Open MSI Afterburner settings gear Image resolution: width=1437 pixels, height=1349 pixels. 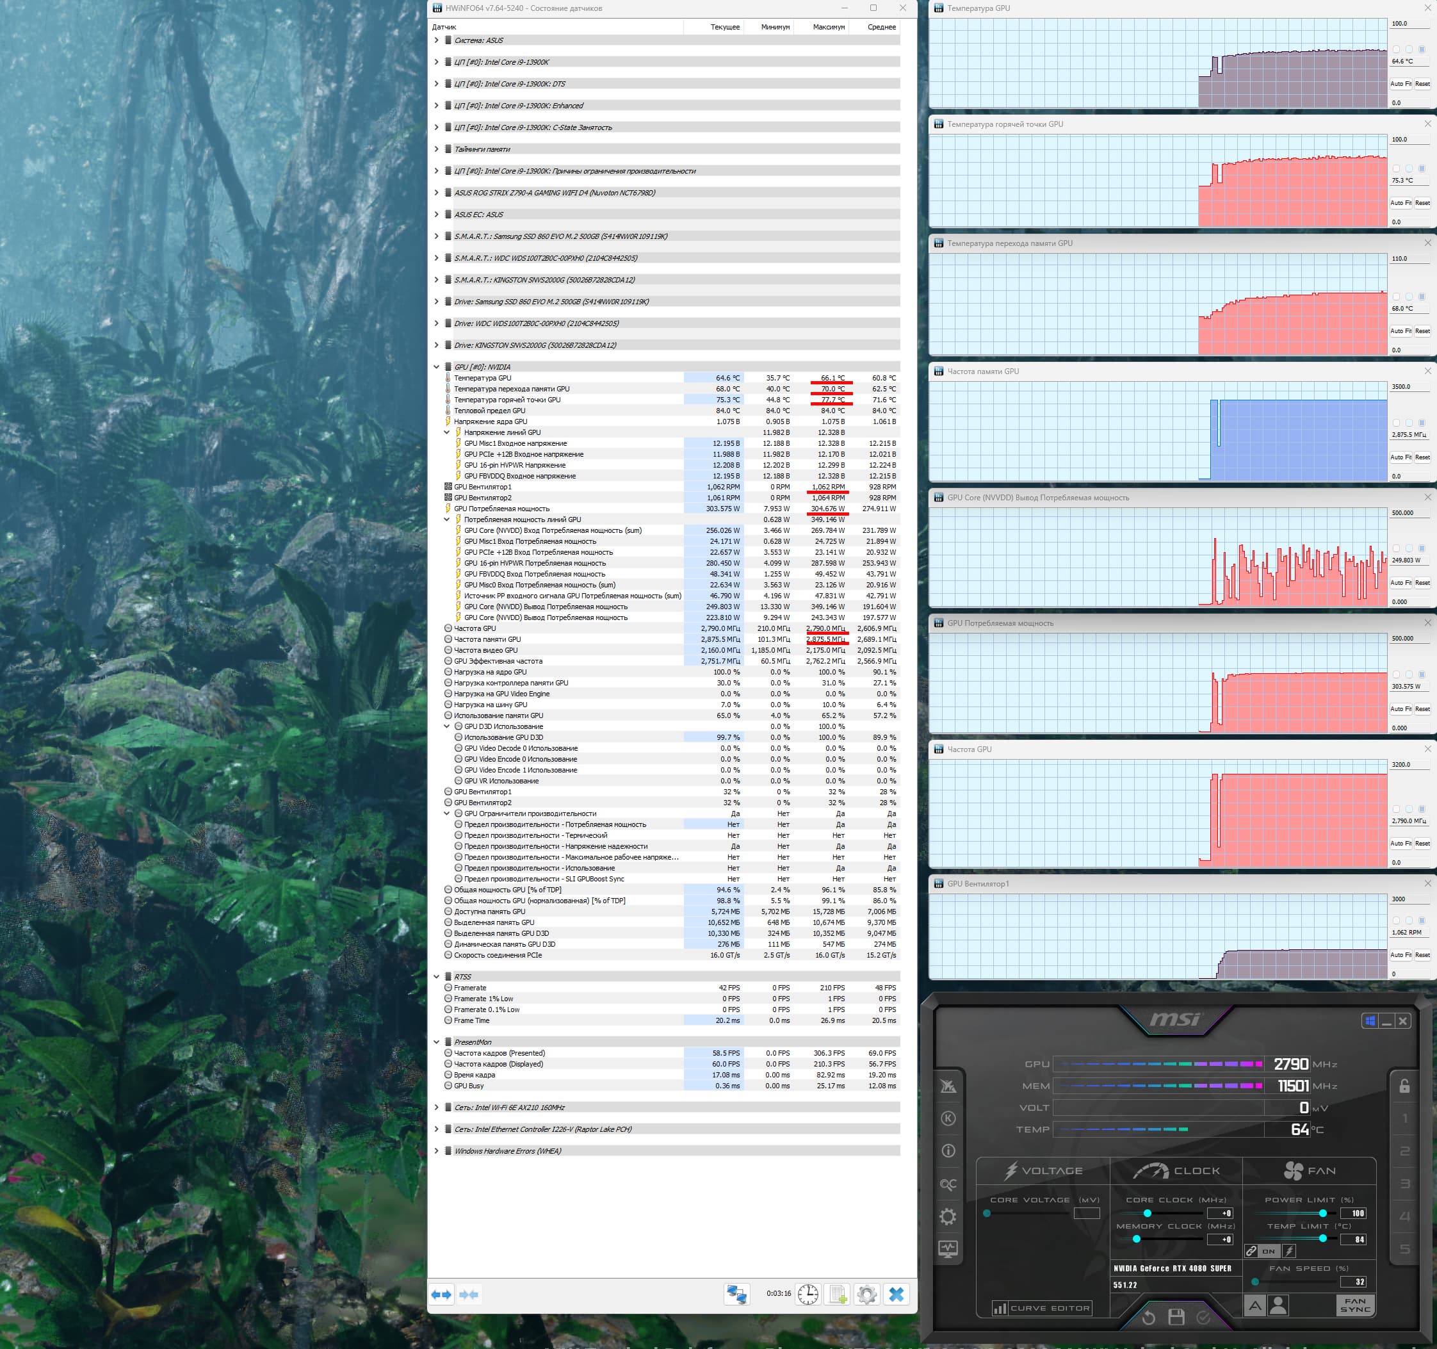pos(948,1216)
